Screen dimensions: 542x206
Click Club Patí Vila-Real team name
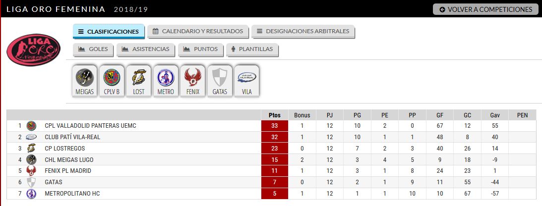(72, 137)
